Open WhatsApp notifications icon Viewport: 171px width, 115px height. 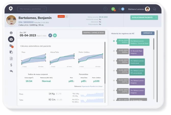coord(113,9)
